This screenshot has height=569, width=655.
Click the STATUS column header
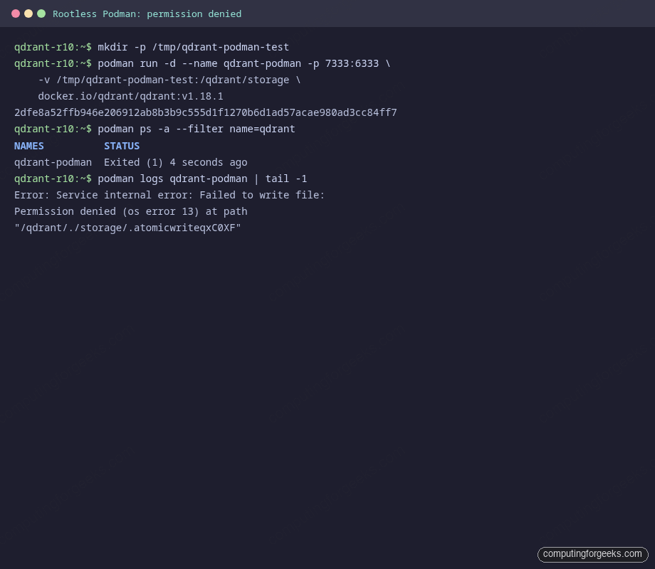pyautogui.click(x=122, y=146)
